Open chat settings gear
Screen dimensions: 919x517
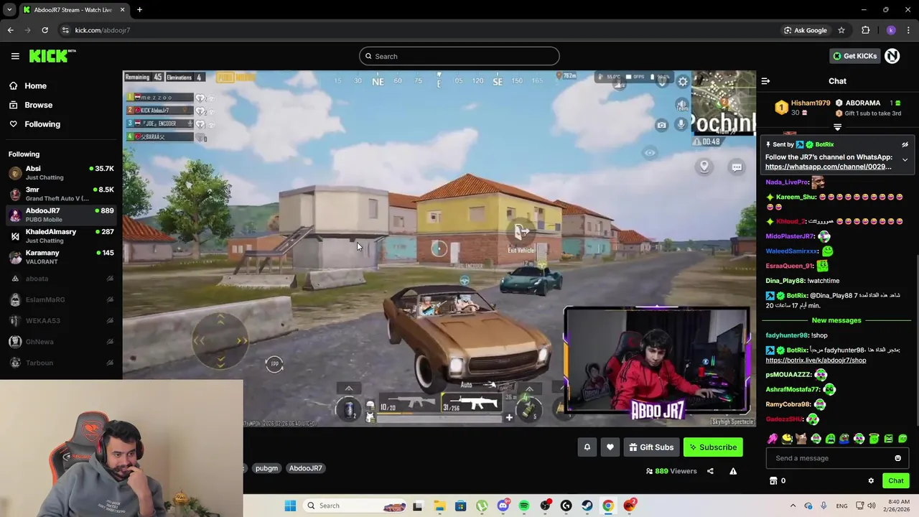(x=871, y=481)
